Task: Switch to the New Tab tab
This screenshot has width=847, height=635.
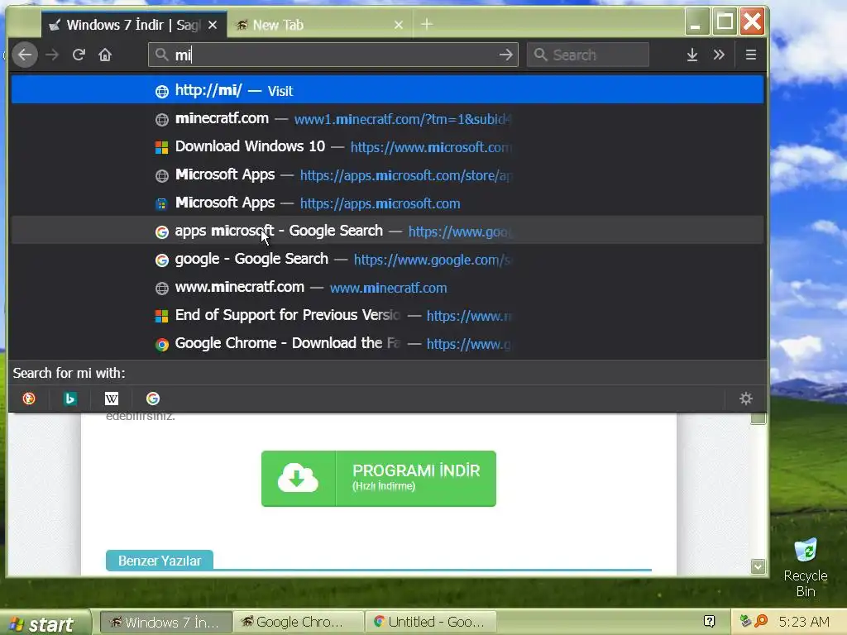Action: point(320,25)
